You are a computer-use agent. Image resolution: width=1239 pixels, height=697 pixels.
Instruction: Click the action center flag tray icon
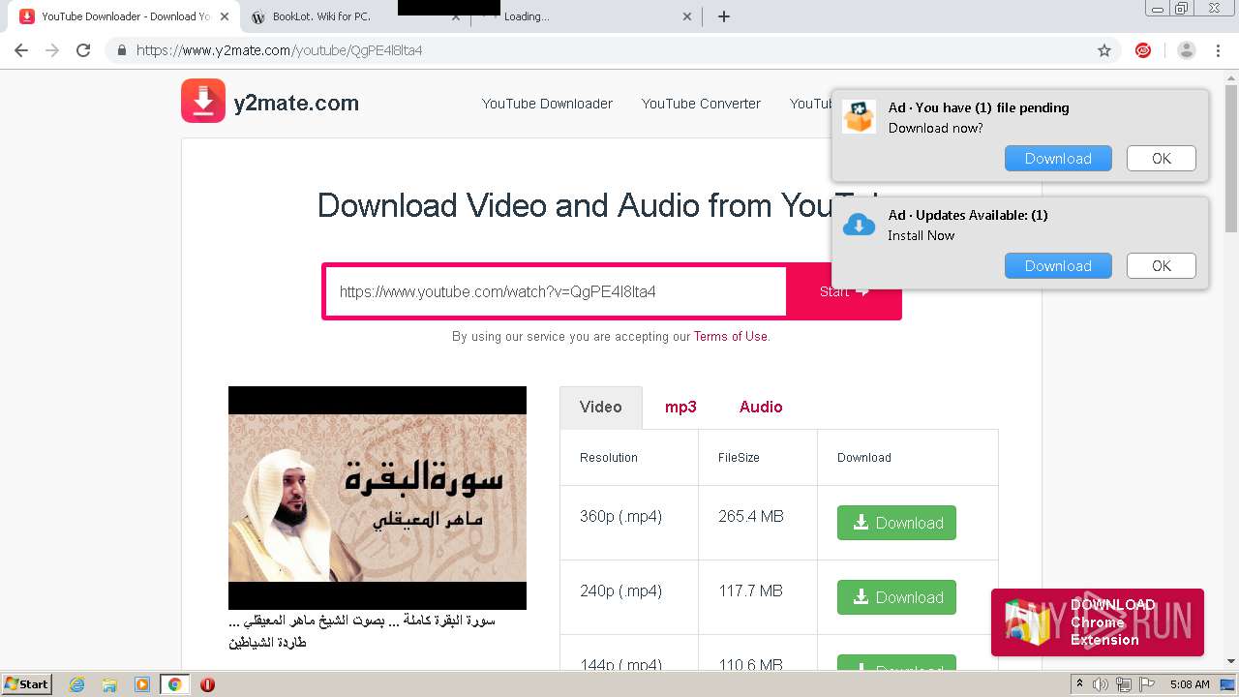point(1145,684)
